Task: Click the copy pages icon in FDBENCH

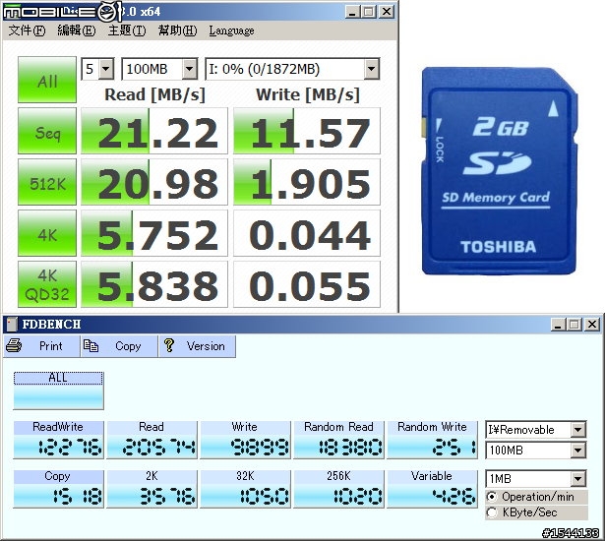Action: point(91,345)
